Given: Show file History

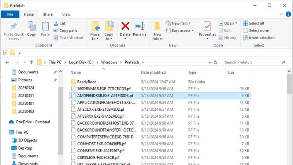Looking at the screenshot, I should click(227, 38).
